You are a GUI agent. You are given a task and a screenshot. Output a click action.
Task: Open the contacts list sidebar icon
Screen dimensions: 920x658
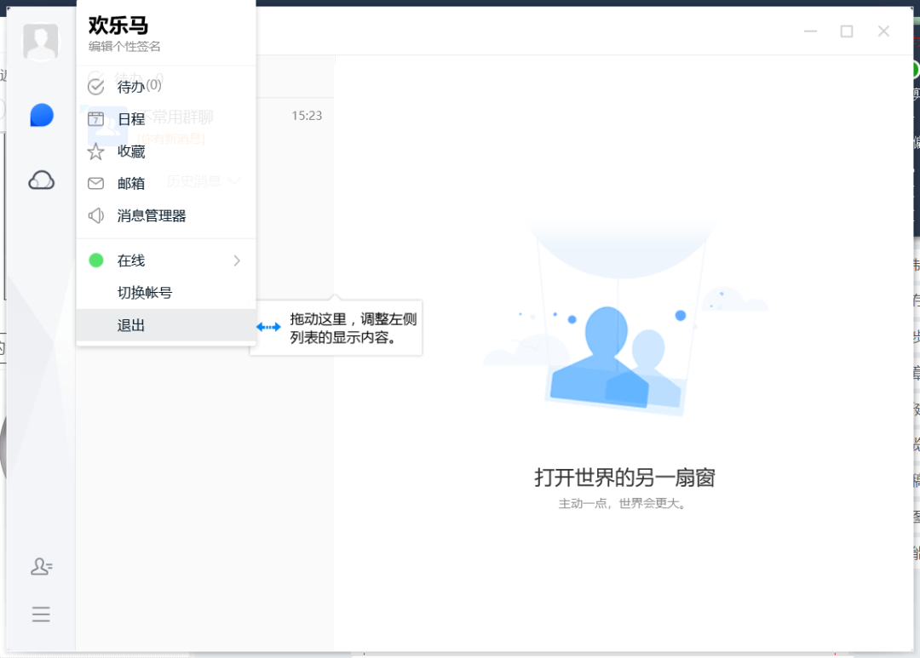tap(42, 566)
